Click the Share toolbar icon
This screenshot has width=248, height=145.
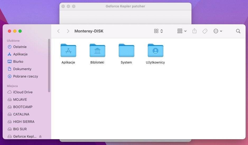[x=194, y=31]
